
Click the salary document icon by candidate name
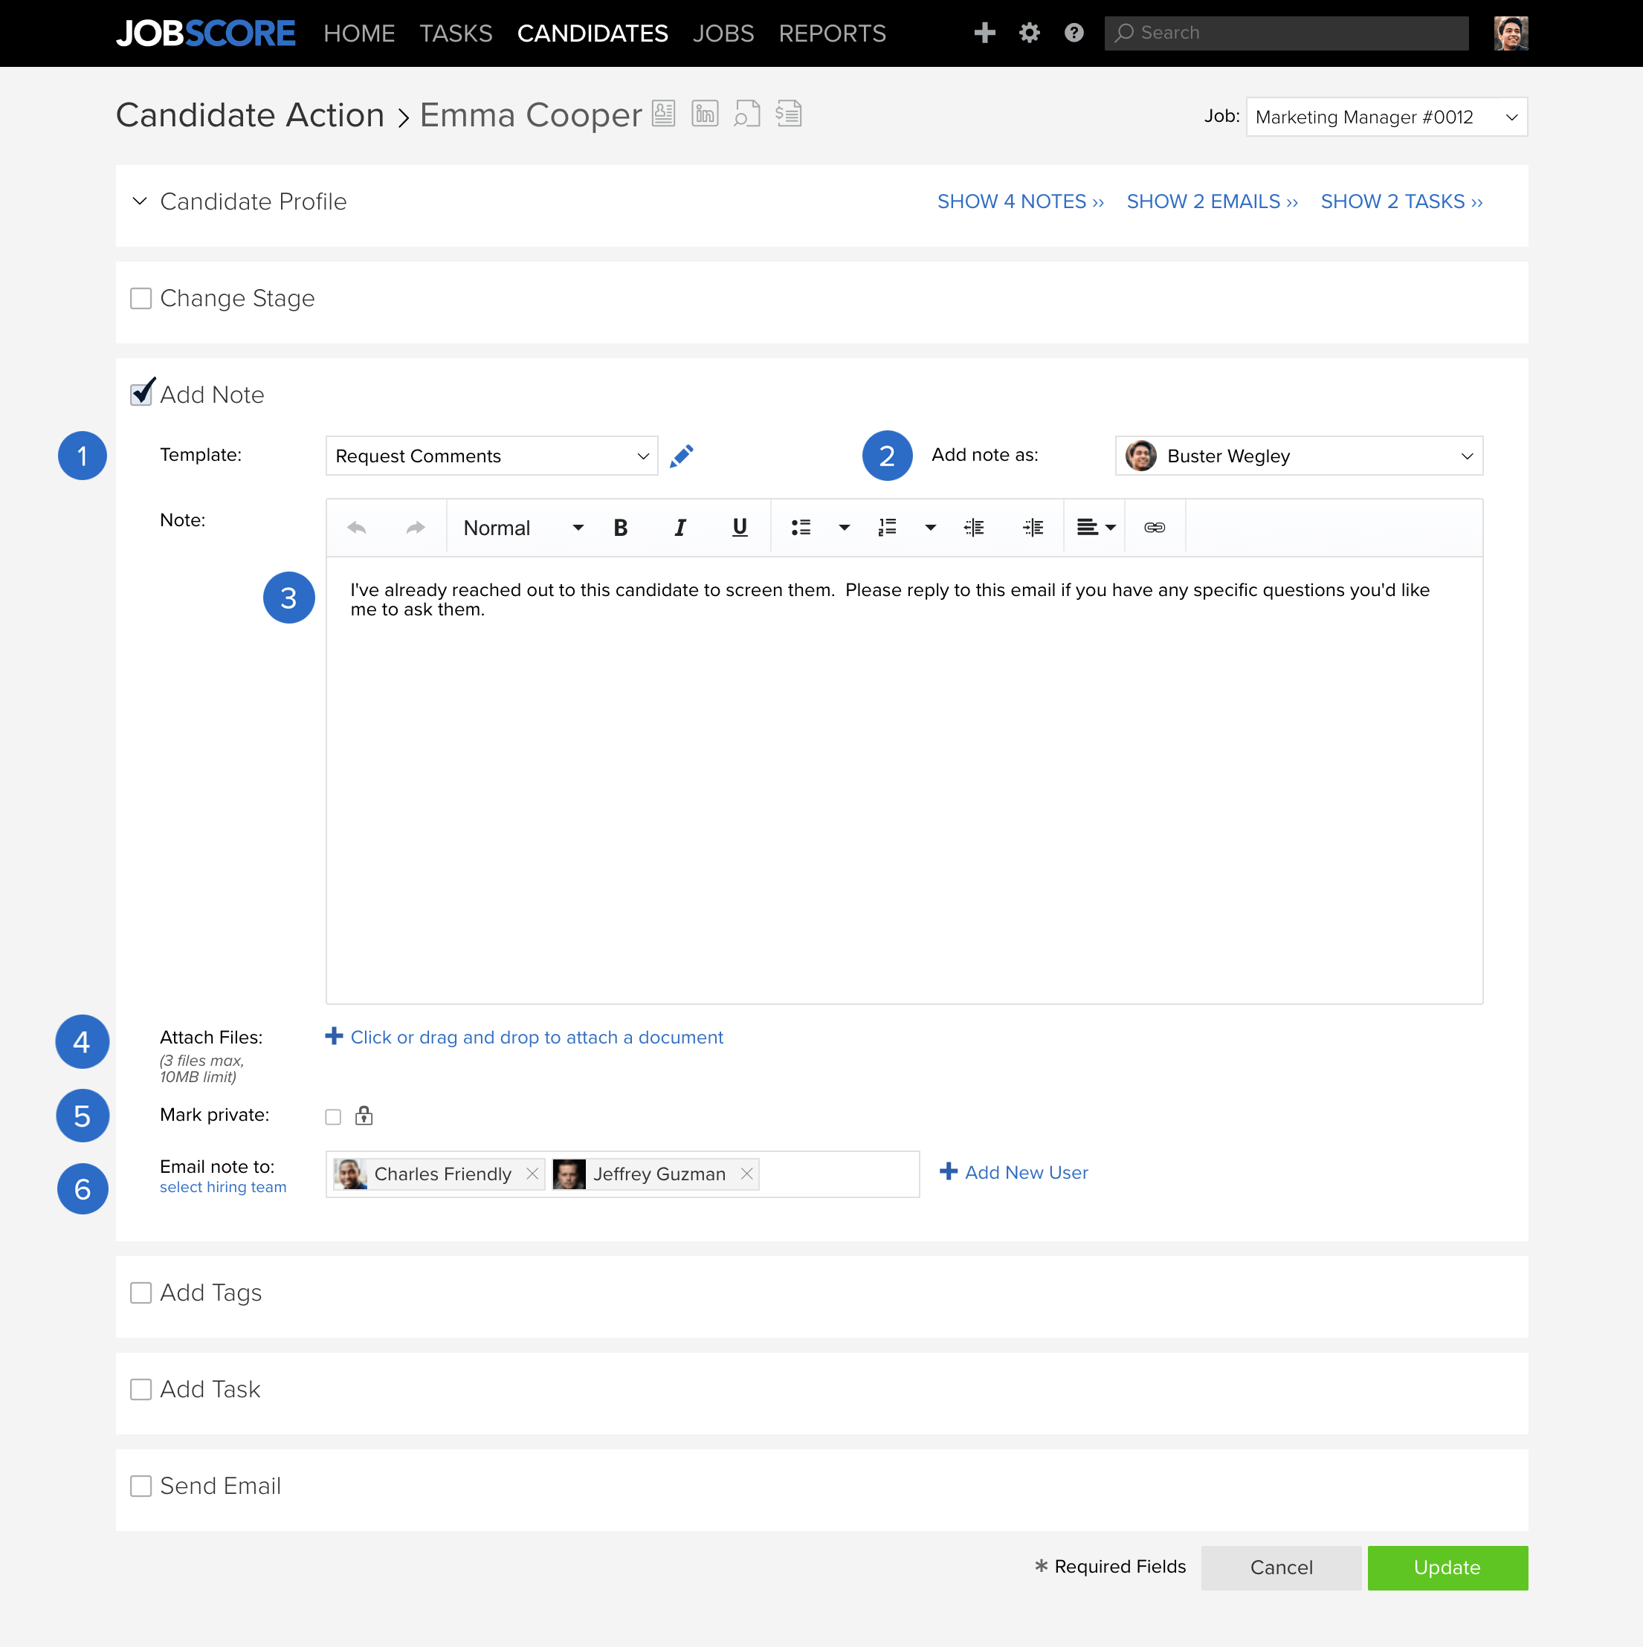pos(789,114)
